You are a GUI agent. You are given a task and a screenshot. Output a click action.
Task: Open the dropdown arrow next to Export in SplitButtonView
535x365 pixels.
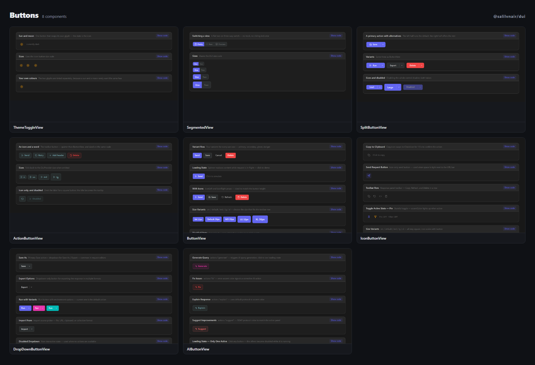click(402, 65)
